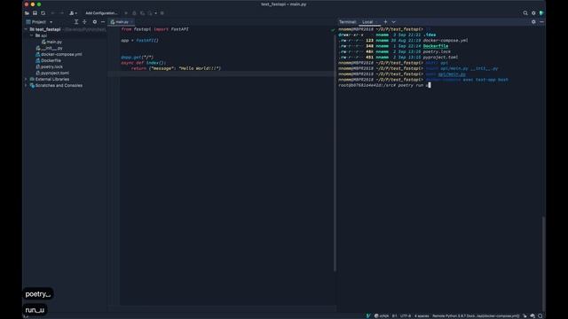Click the Forward navigation arrow
The image size is (568, 319).
point(61,13)
